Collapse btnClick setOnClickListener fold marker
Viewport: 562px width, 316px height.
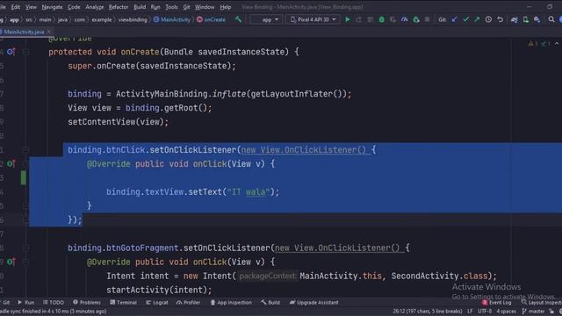pyautogui.click(x=25, y=150)
